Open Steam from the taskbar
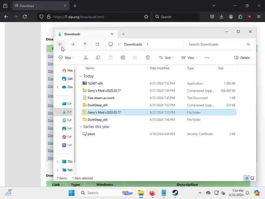This screenshot has width=265, height=199. pyautogui.click(x=175, y=193)
